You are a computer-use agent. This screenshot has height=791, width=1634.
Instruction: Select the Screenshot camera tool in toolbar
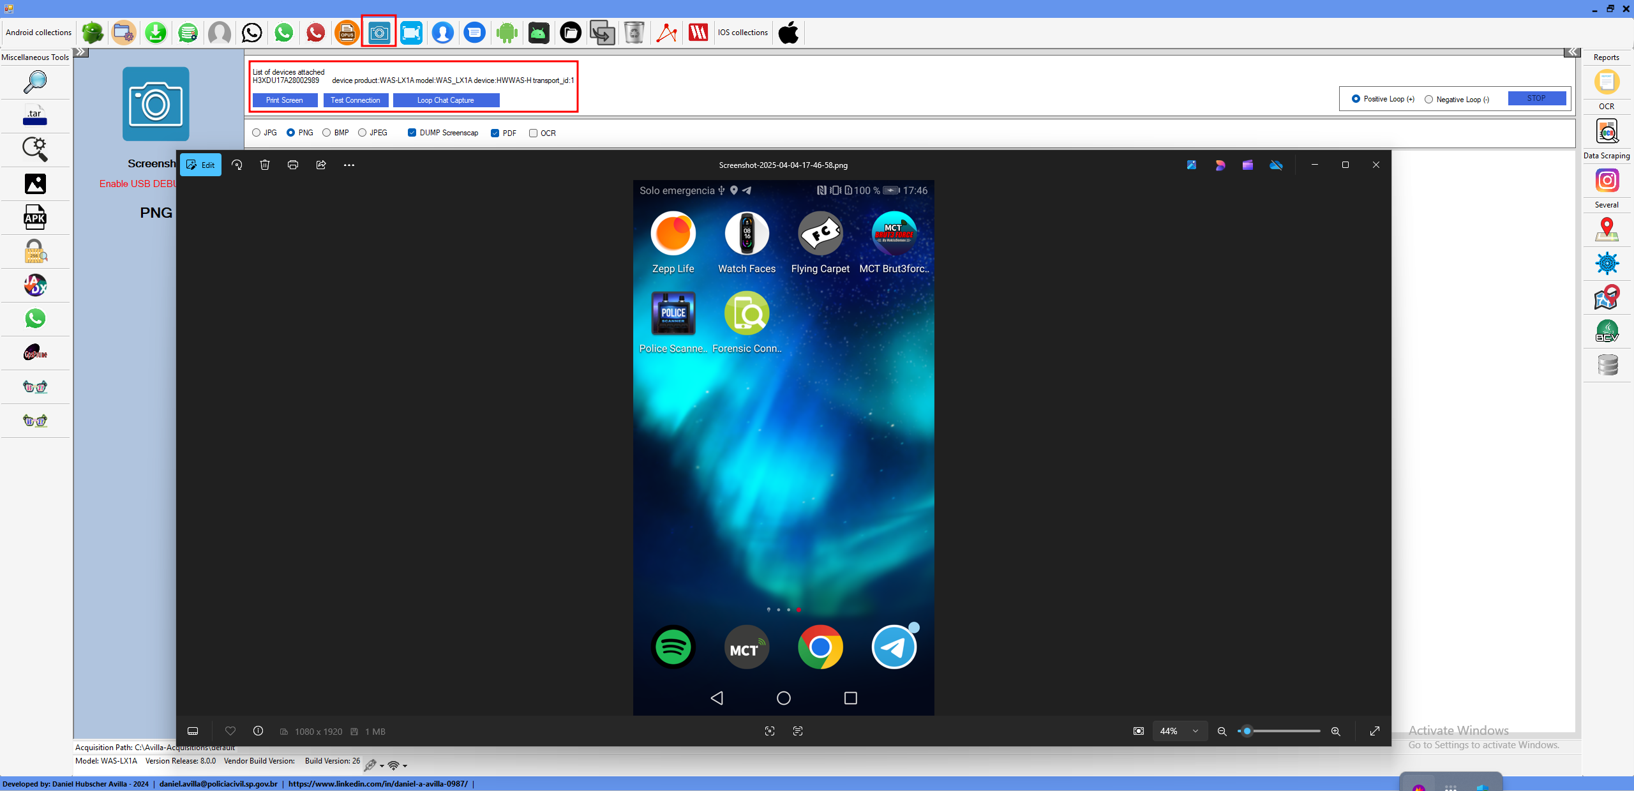[379, 32]
